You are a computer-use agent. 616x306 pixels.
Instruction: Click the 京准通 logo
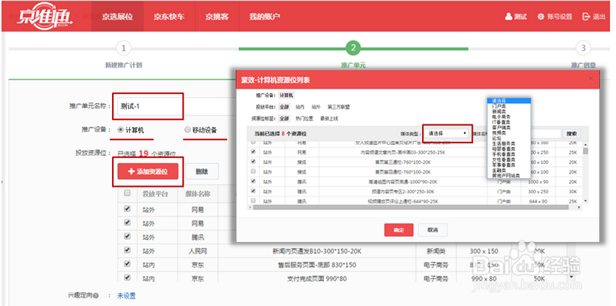(44, 16)
